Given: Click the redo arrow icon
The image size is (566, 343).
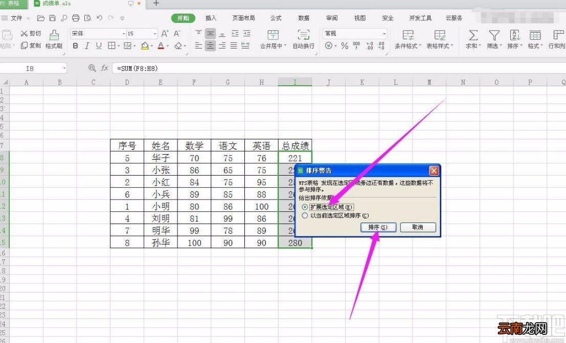Looking at the screenshot, I should (111, 18).
